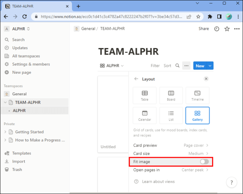Expand How to Make a Progress page
The image size is (243, 194).
click(x=5, y=140)
